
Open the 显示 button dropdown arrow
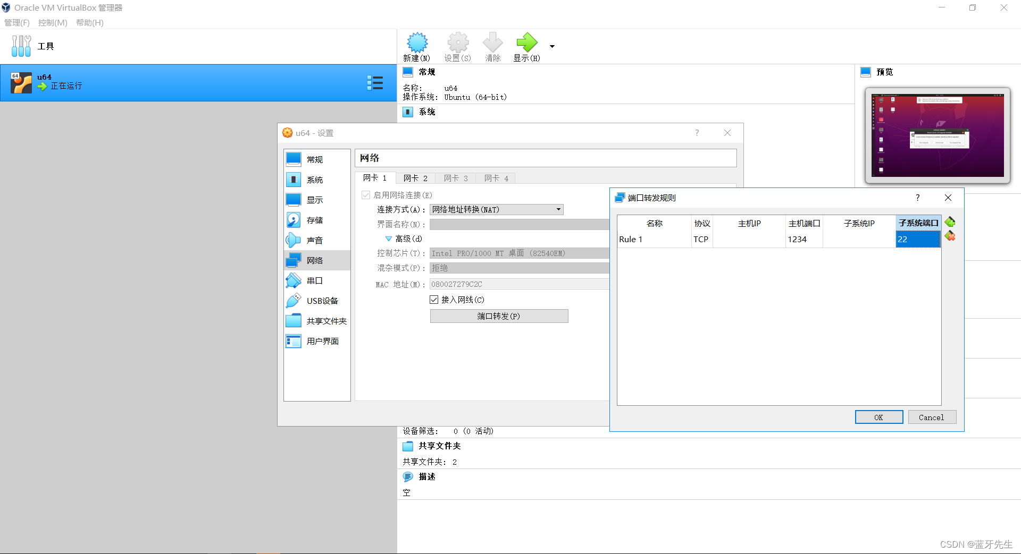[x=551, y=47]
